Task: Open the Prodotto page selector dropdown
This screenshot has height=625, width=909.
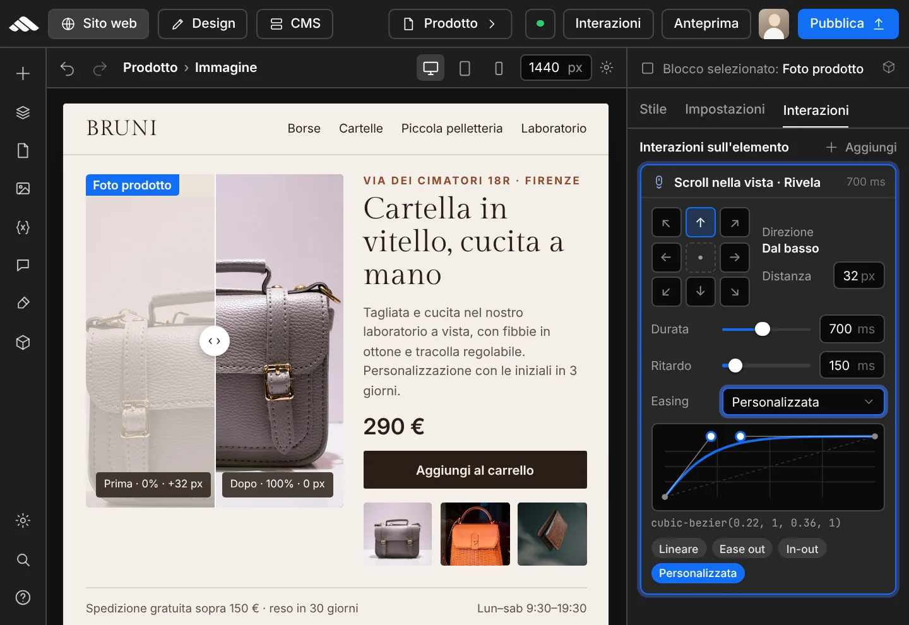Action: tap(451, 24)
